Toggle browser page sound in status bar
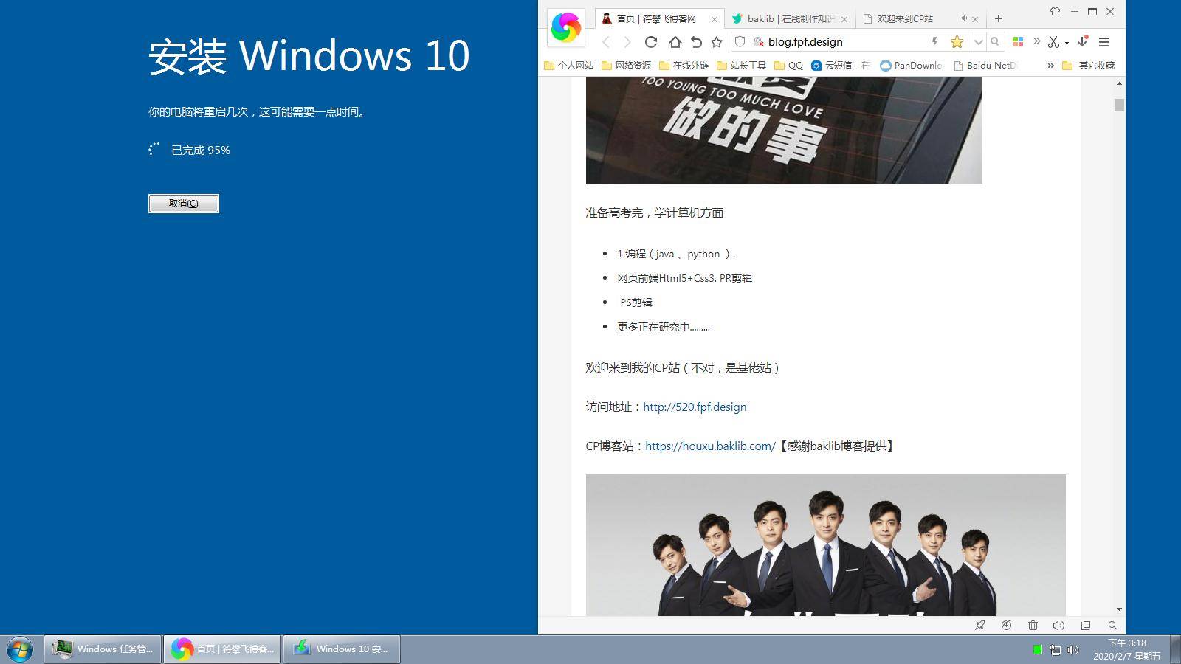 coord(1058,625)
